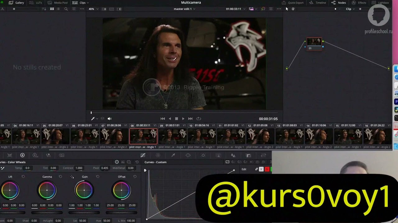Select the arrow pointer tool in node editor
Viewport: 398px width, 223px height.
click(287, 9)
